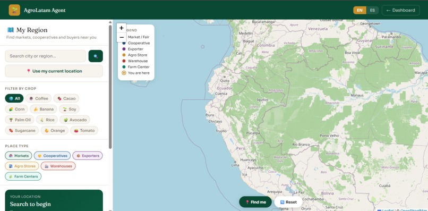The width and height of the screenshot is (428, 211).
Task: Reset the map view
Action: coord(288,202)
